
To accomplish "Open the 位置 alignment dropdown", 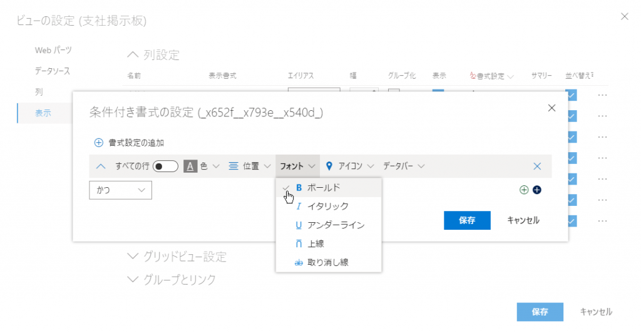I will point(249,166).
